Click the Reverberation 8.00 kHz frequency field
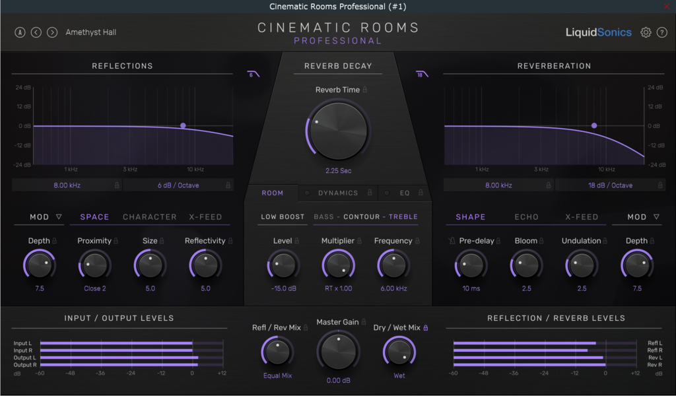 [499, 185]
